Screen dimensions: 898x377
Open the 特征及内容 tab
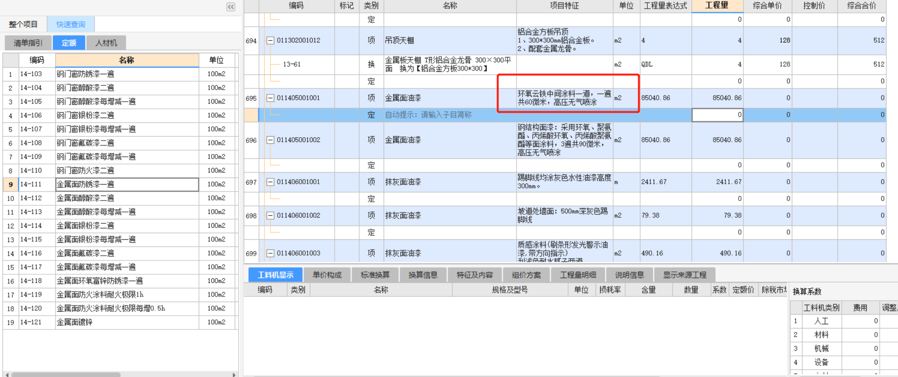point(475,275)
